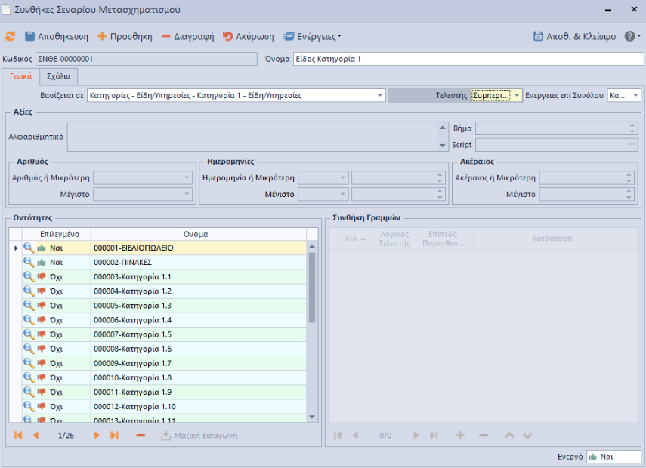646x468 pixels.
Task: Click the Αποθήκευση save button
Action: coord(57,36)
